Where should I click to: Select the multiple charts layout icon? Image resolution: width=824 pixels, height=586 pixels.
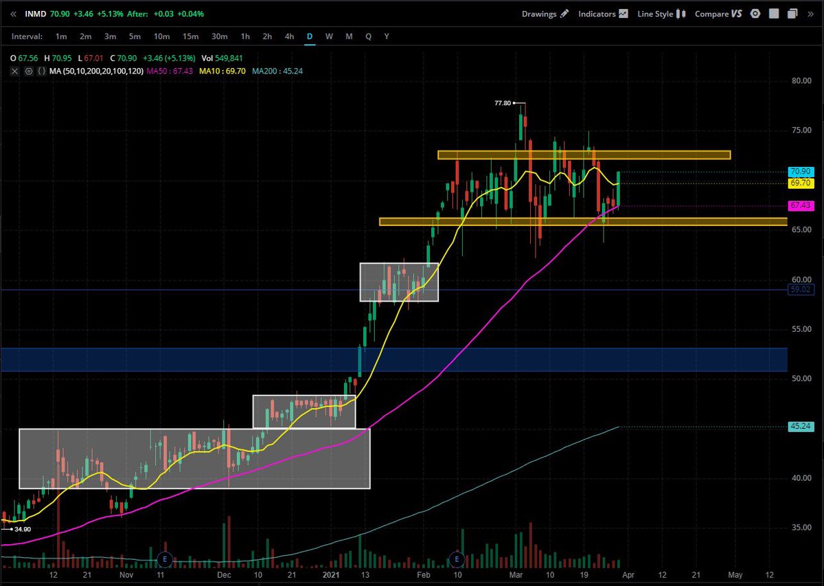point(792,13)
